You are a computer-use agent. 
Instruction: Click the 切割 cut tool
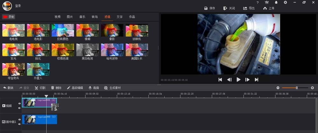click(40, 88)
